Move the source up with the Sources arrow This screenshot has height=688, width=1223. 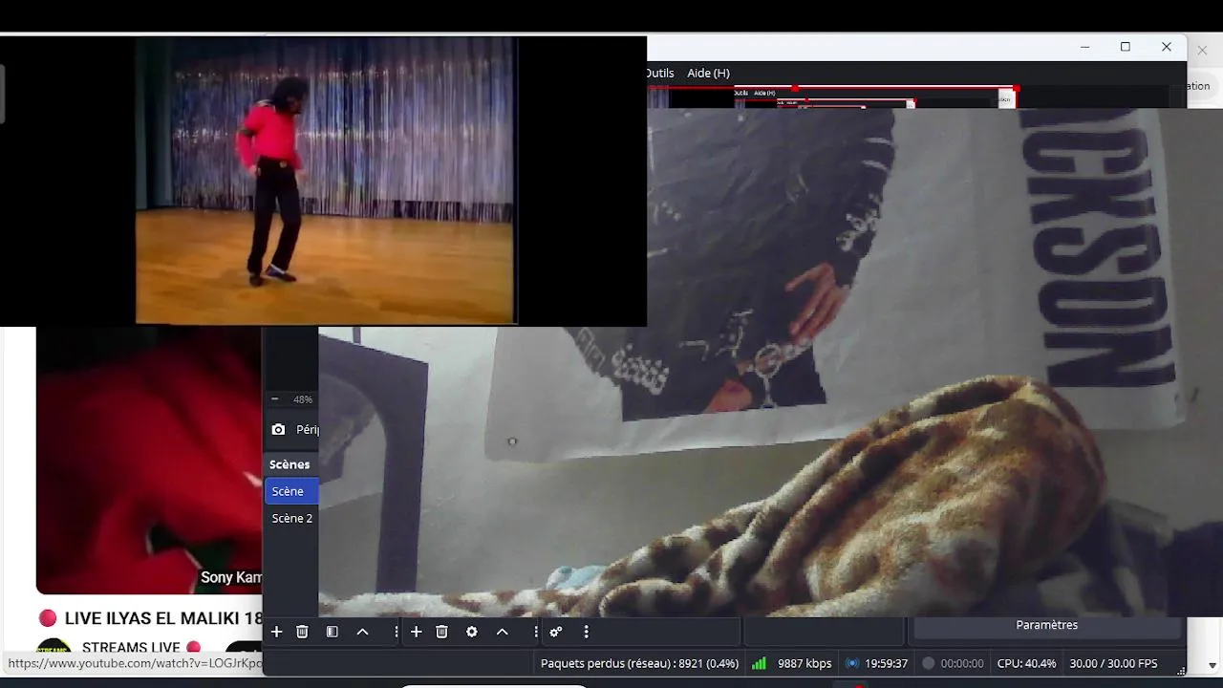pyautogui.click(x=503, y=632)
